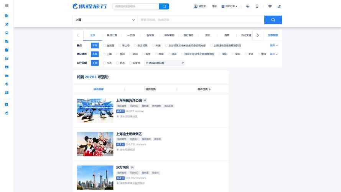Expand the 景点 filter row with 展开
This screenshot has height=192, width=341.
[274, 45]
